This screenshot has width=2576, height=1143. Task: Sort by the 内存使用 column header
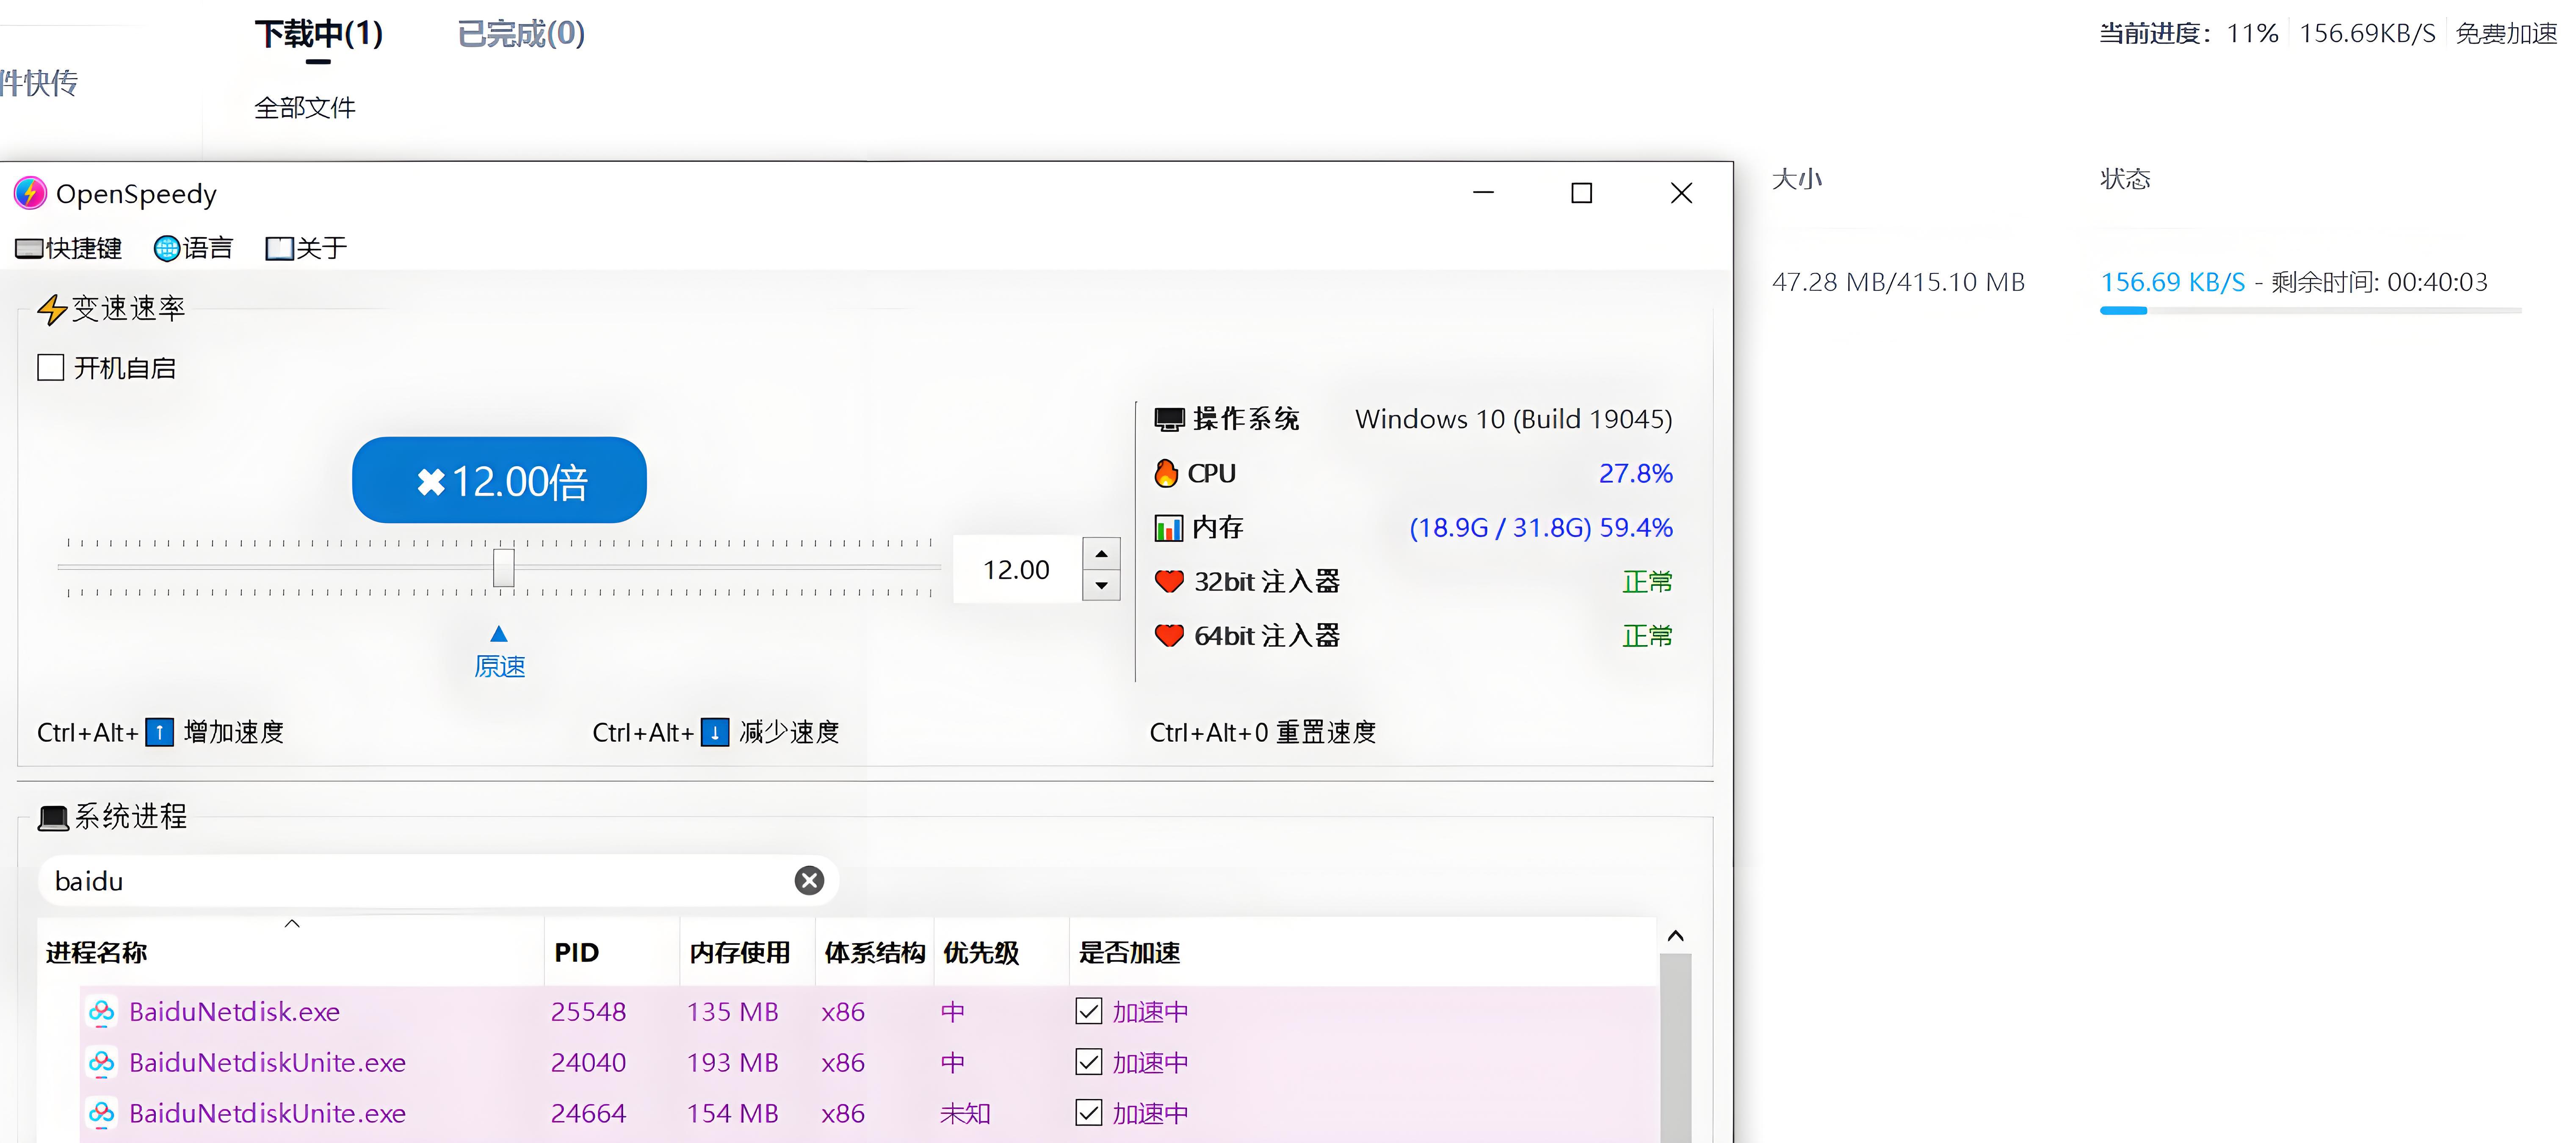[747, 952]
